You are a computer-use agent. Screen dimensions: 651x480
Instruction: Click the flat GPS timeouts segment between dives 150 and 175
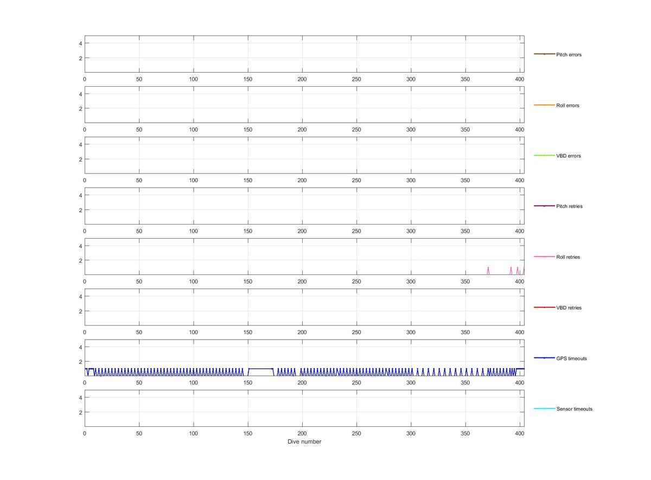[260, 369]
